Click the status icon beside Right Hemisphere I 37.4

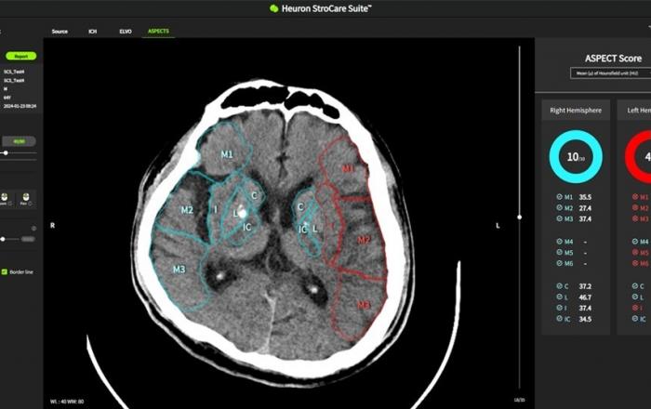pyautogui.click(x=559, y=308)
